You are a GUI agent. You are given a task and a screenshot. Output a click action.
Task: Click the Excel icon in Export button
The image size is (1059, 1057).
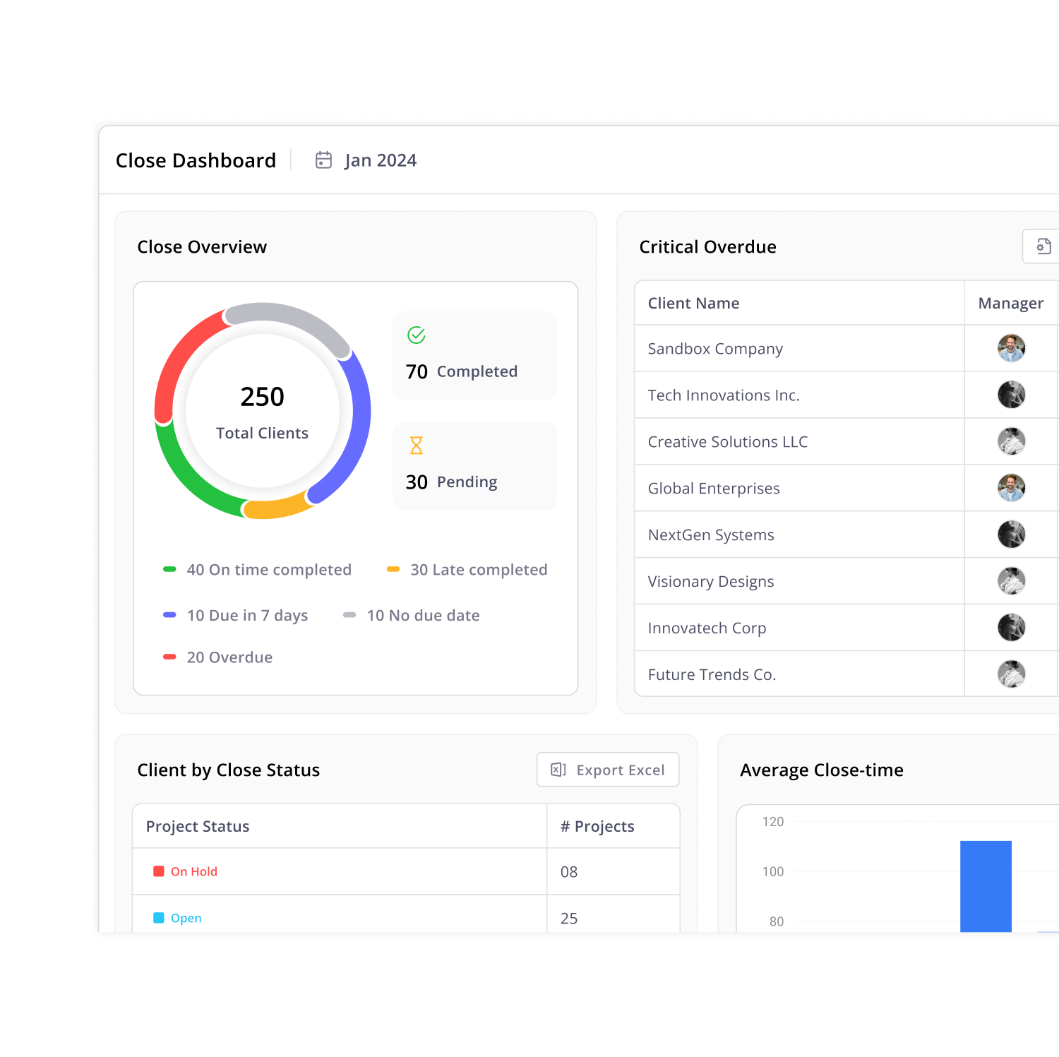(x=558, y=770)
